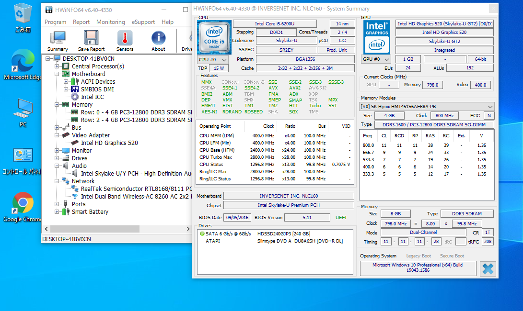Image resolution: width=523 pixels, height=311 pixels.
Task: Open the GPU #0 selector dropdown
Action: tap(376, 59)
